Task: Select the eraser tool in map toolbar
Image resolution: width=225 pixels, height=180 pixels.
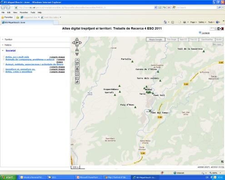Action: coord(77,82)
